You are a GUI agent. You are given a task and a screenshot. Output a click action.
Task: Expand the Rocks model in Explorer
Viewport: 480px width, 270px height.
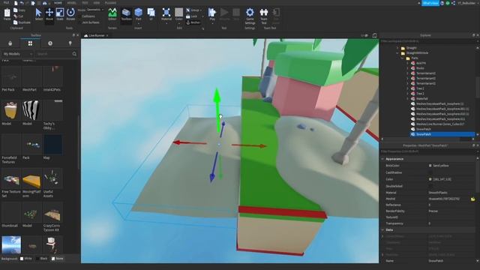408,68
